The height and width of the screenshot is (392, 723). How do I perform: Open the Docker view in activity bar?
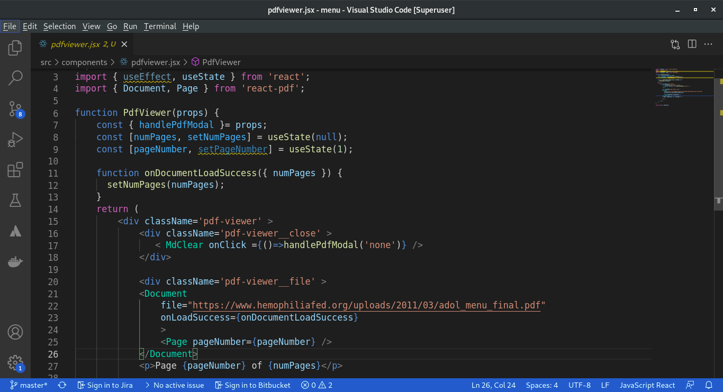tap(15, 261)
